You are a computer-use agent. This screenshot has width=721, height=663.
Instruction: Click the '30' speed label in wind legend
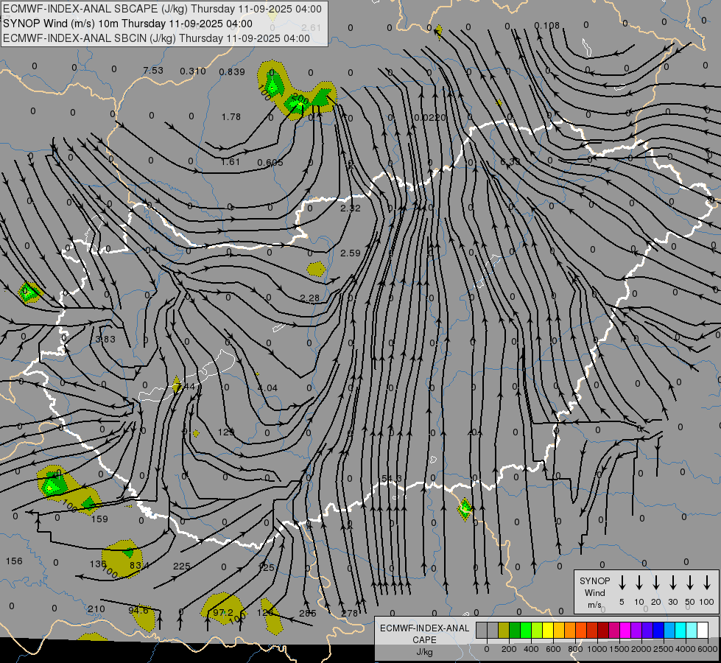coord(672,602)
